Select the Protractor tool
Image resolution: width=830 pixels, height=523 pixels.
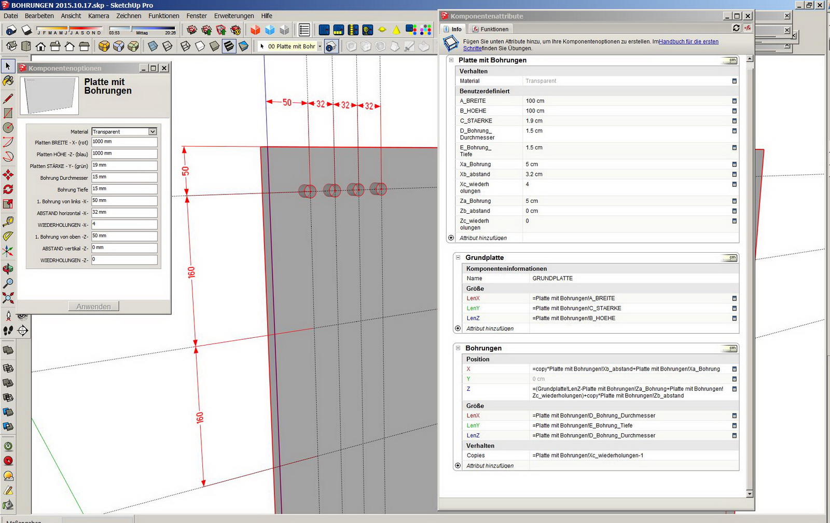(x=8, y=236)
